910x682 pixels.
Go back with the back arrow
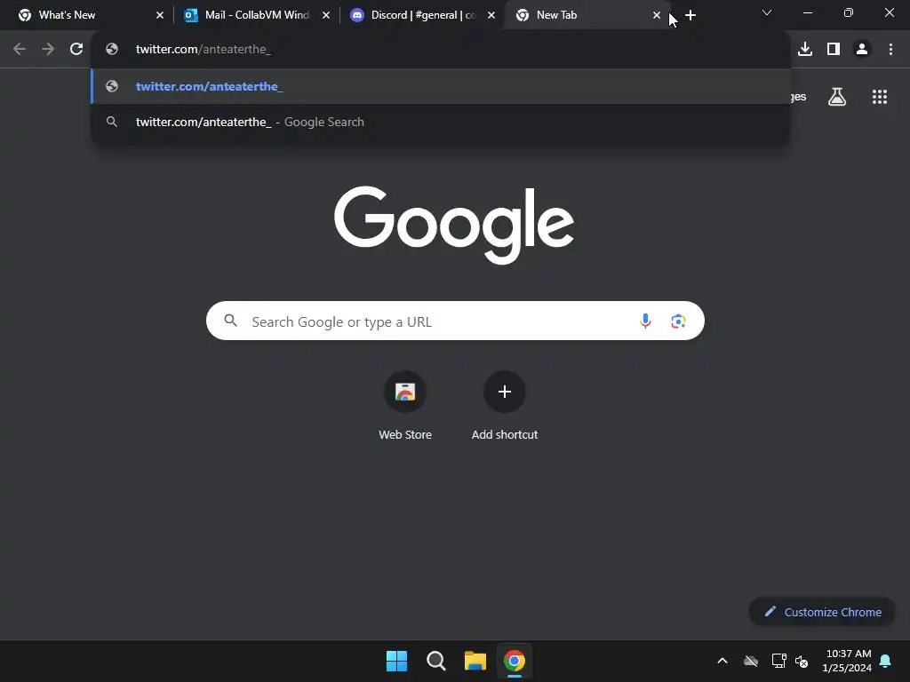coord(20,50)
